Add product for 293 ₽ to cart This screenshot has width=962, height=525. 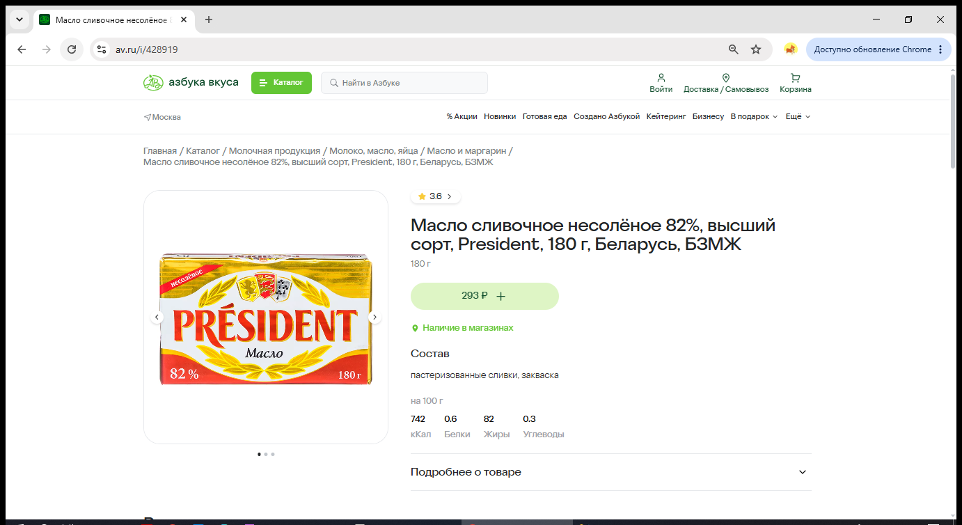[484, 296]
